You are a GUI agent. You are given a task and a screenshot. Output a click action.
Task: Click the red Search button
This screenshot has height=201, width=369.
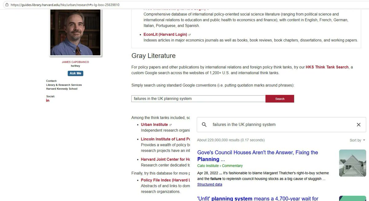280,99
